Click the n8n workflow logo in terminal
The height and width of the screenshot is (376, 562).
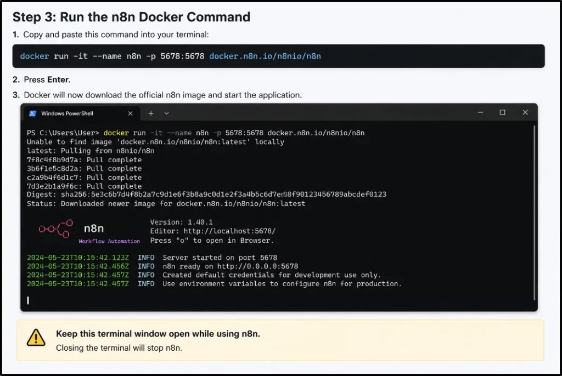click(57, 229)
